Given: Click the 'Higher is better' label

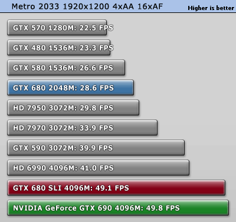Looking at the screenshot, I should click(x=211, y=8).
